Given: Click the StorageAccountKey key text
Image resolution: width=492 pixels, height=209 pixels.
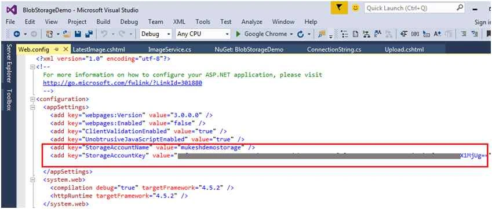Looking at the screenshot, I should [x=116, y=156].
